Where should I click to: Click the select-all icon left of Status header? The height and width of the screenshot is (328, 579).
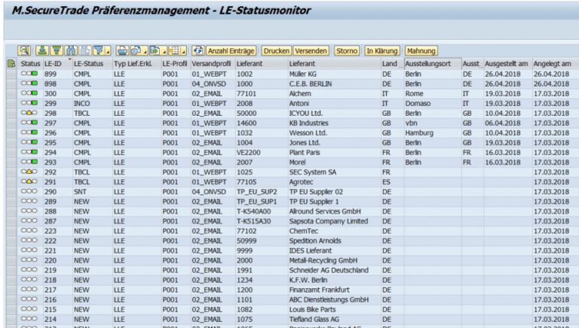11,64
